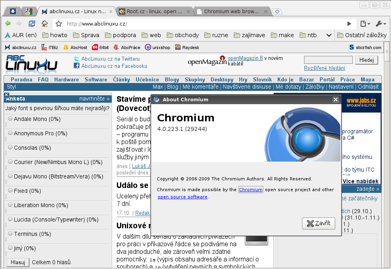Bookmark this page with the star icon
Screen dimensions: 391x269
coord(59,24)
